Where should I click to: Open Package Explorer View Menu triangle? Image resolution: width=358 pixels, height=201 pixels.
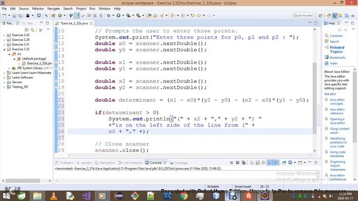[48, 30]
